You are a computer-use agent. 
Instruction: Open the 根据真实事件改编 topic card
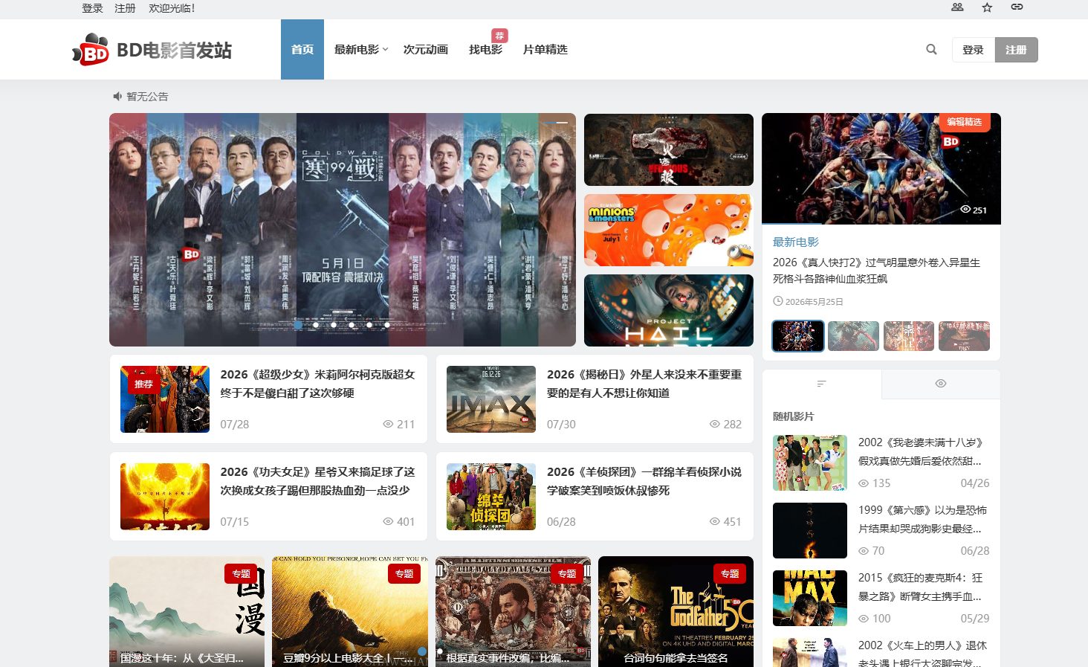(x=514, y=611)
